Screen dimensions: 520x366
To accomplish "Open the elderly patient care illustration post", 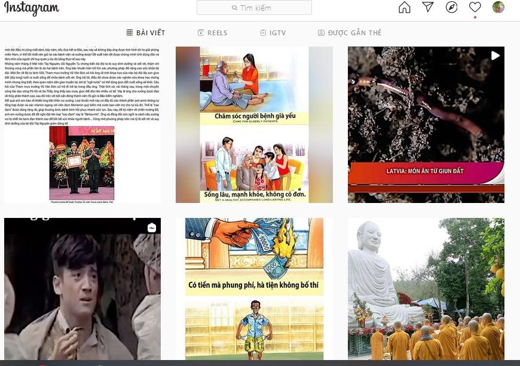I will [254, 125].
